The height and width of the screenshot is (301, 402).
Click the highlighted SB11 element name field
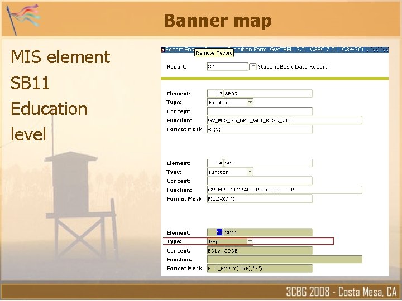click(x=268, y=232)
